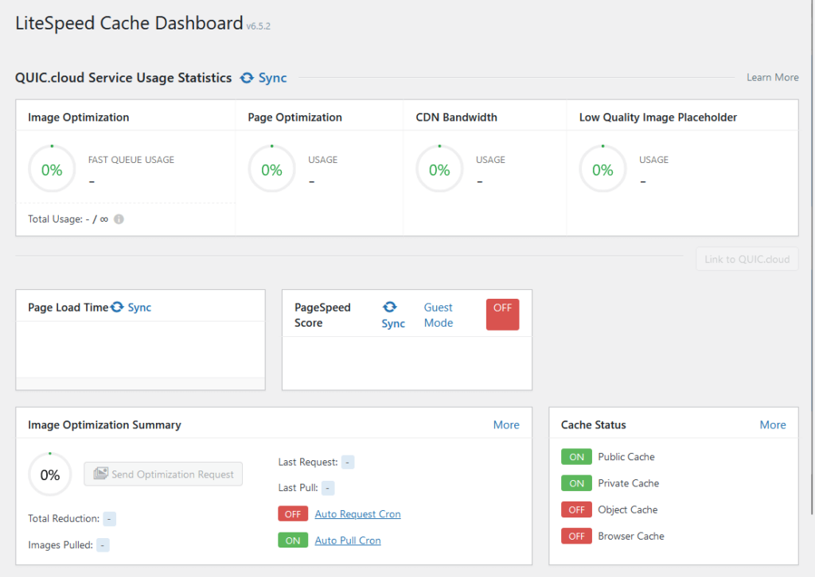
Task: Open the Guest Mode link
Action: [439, 315]
